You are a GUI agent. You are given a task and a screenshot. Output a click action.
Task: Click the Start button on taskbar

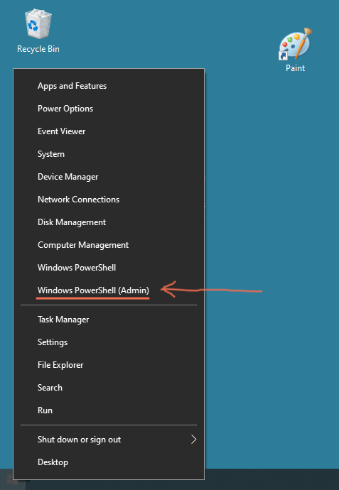[x=9, y=479]
